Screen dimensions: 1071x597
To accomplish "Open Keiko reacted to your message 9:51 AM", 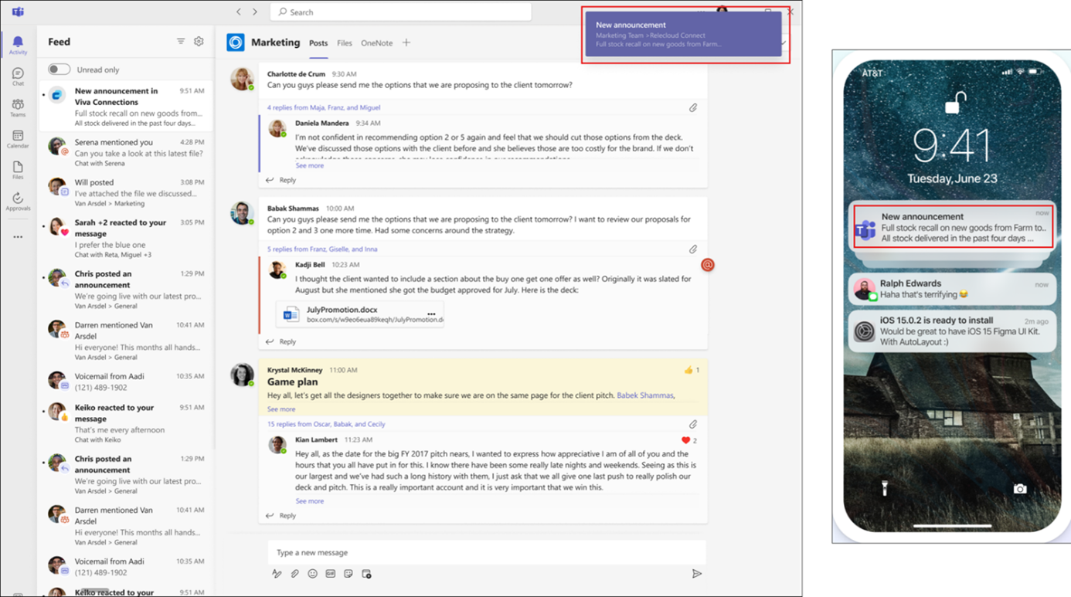I will pos(126,423).
